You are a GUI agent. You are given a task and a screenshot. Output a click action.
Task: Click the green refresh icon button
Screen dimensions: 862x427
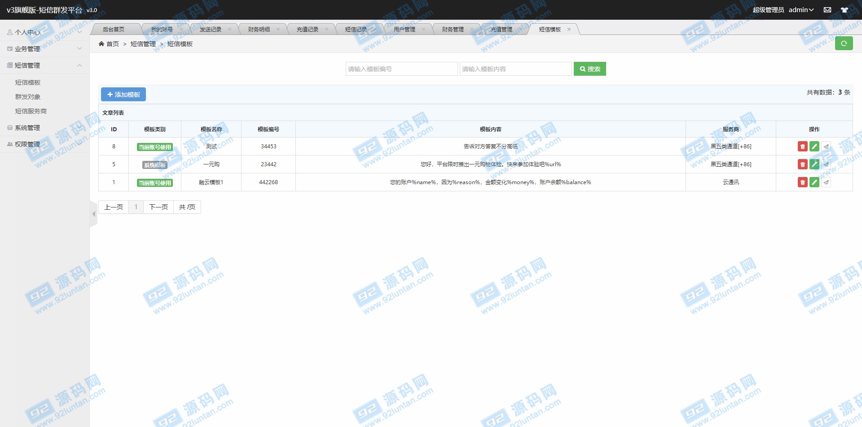(x=844, y=43)
